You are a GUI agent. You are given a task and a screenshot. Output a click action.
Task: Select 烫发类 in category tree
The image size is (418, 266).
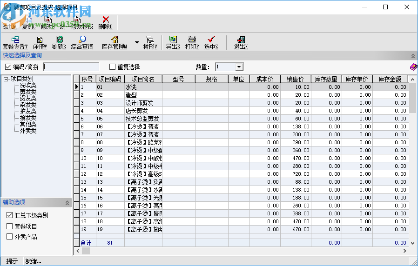(x=27, y=99)
